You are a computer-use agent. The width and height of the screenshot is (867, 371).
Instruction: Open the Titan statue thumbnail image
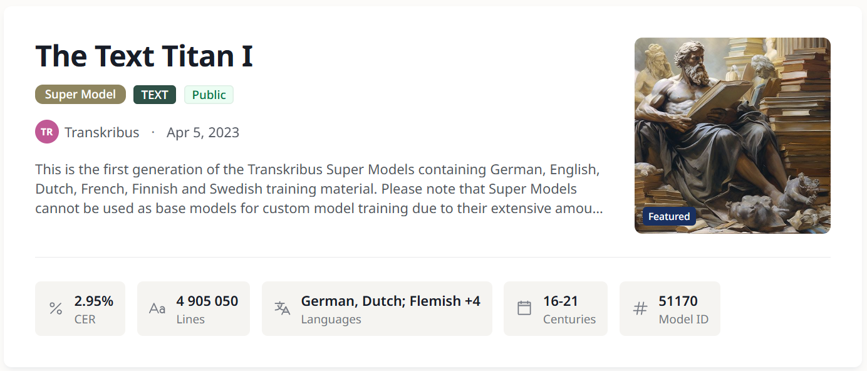[x=732, y=125]
